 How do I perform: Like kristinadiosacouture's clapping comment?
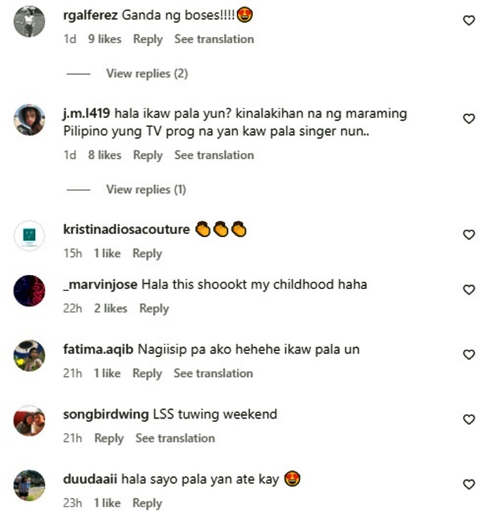[x=469, y=235]
